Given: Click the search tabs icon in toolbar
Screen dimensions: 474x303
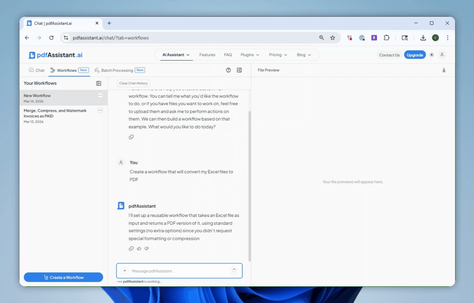Looking at the screenshot, I should coord(404,38).
